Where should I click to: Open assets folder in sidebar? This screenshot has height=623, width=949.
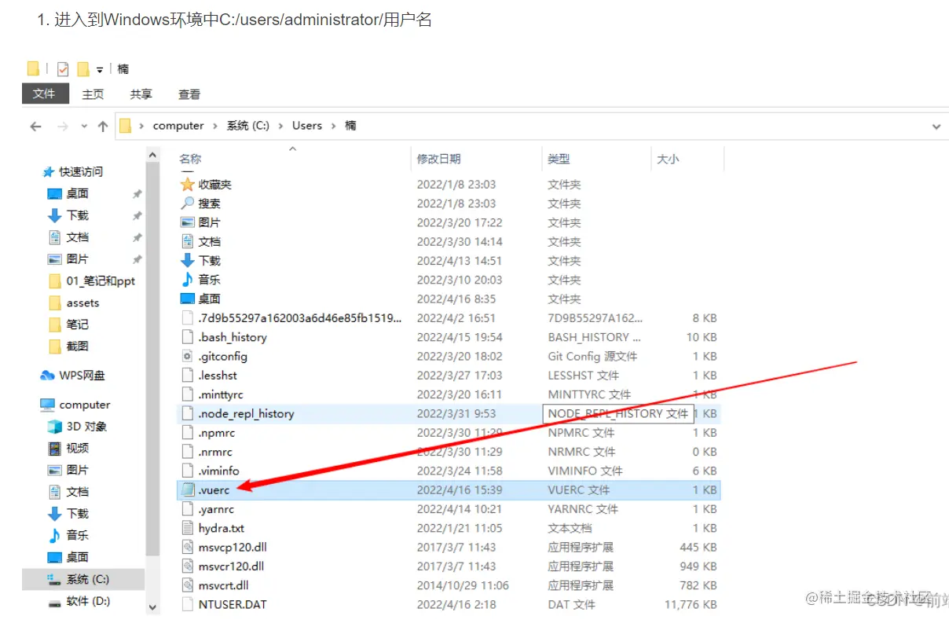point(82,302)
